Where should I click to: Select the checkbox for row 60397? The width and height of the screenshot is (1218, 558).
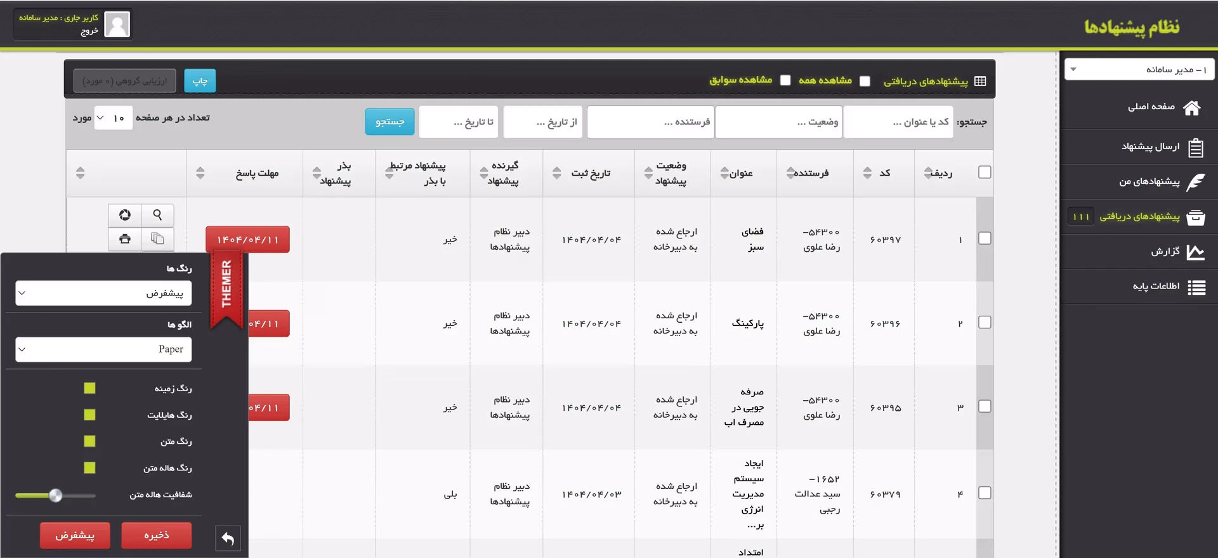(x=985, y=238)
